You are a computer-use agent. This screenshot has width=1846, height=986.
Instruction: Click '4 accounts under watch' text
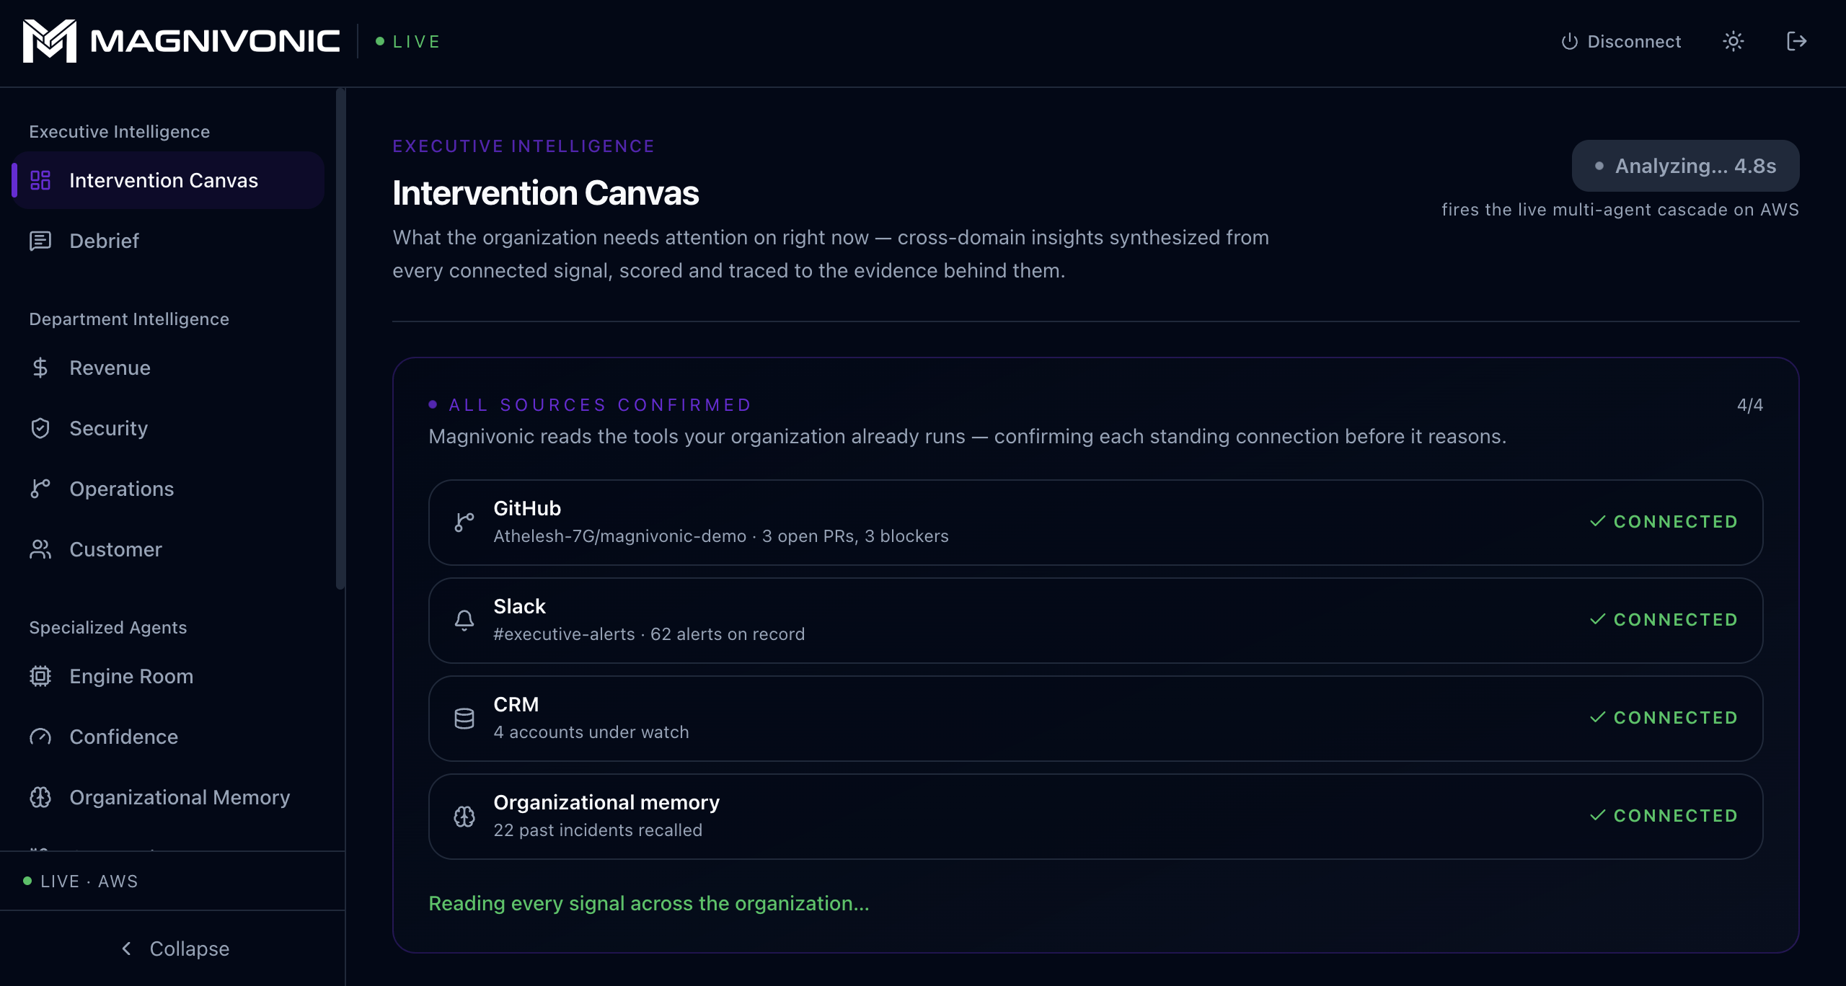(591, 732)
